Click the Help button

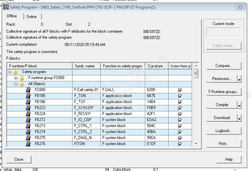tap(229, 159)
